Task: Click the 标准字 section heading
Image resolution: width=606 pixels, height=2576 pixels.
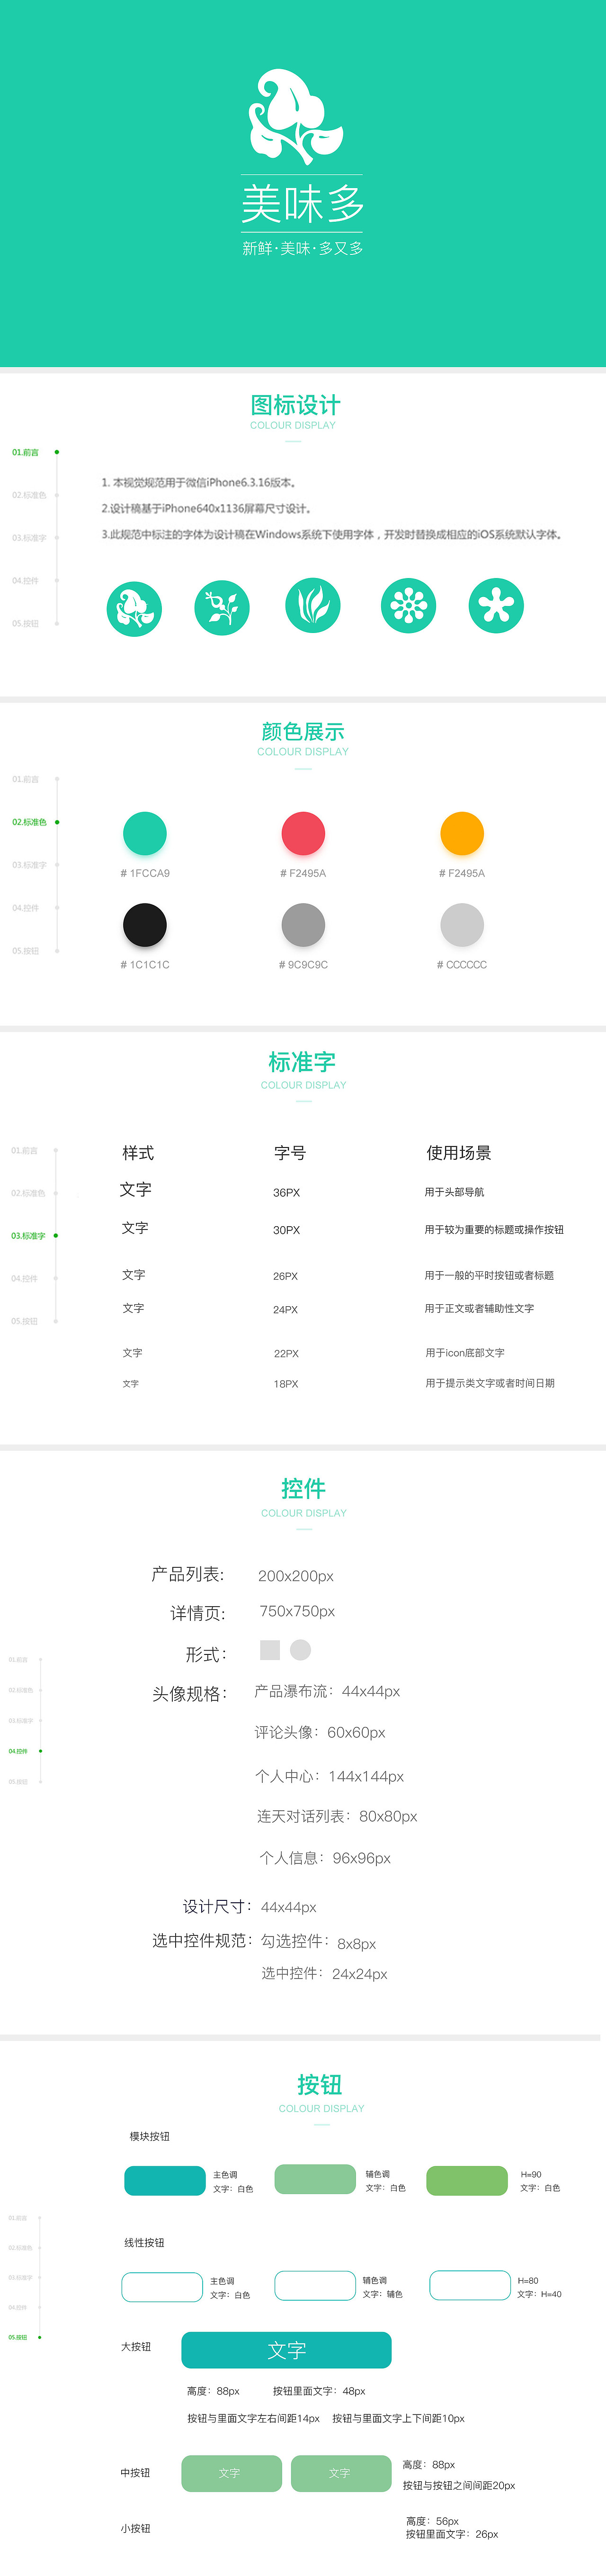Action: [302, 1062]
